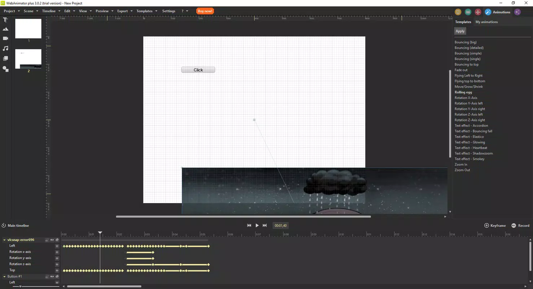Open the Settings menu
This screenshot has height=289, width=533.
pyautogui.click(x=169, y=11)
